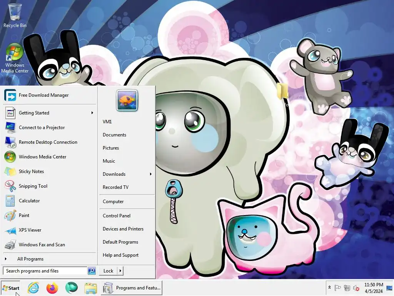Launch Firefox from taskbar
Image resolution: width=394 pixels, height=296 pixels.
click(x=52, y=288)
